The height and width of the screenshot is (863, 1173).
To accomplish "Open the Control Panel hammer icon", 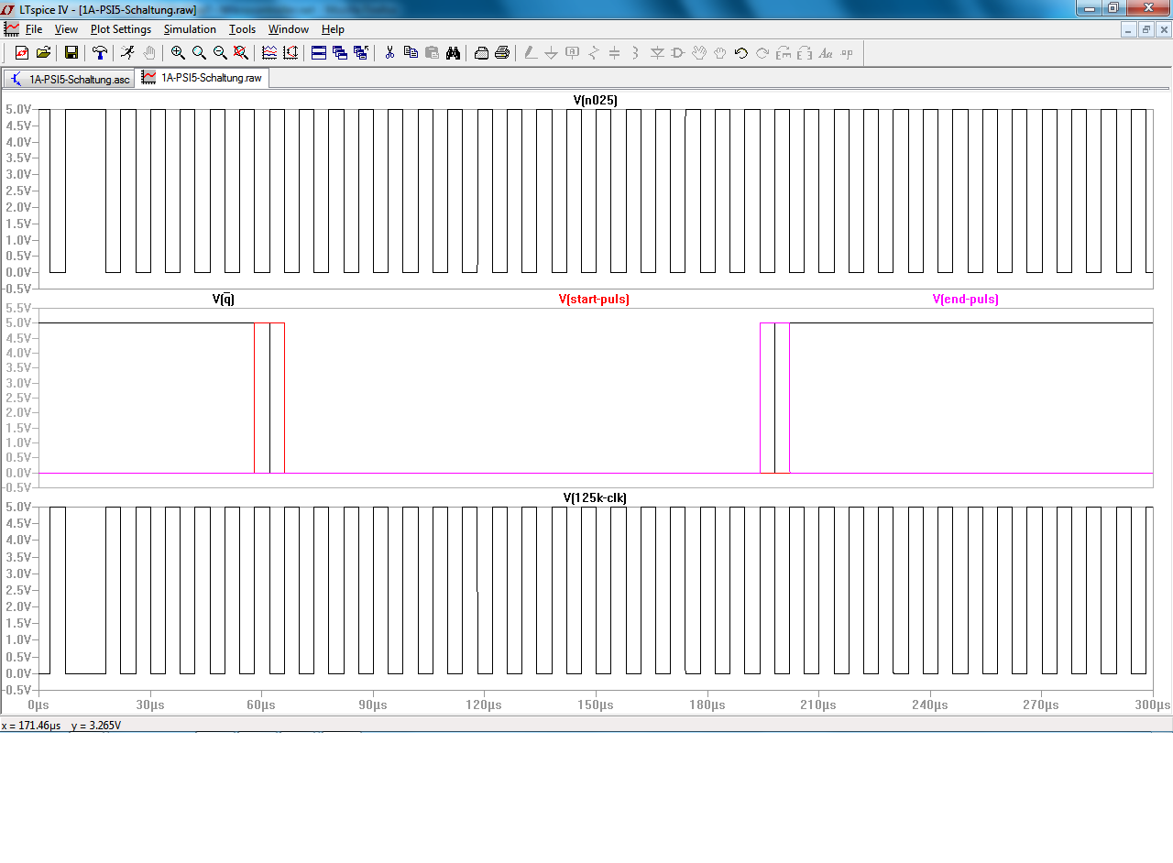I will tap(100, 53).
